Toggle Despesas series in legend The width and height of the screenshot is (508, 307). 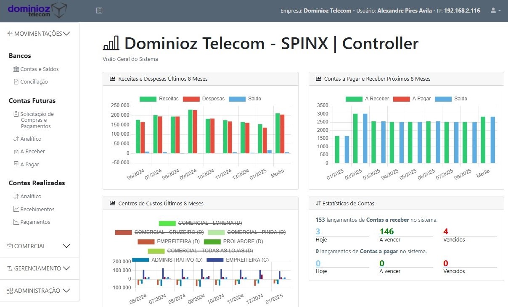[x=204, y=99]
